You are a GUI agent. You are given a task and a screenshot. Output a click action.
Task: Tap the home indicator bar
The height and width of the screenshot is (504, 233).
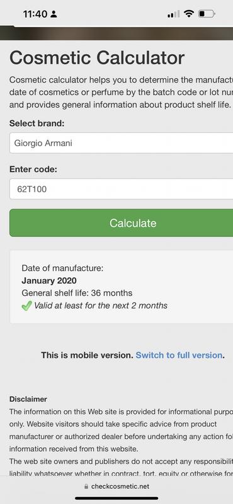116,498
